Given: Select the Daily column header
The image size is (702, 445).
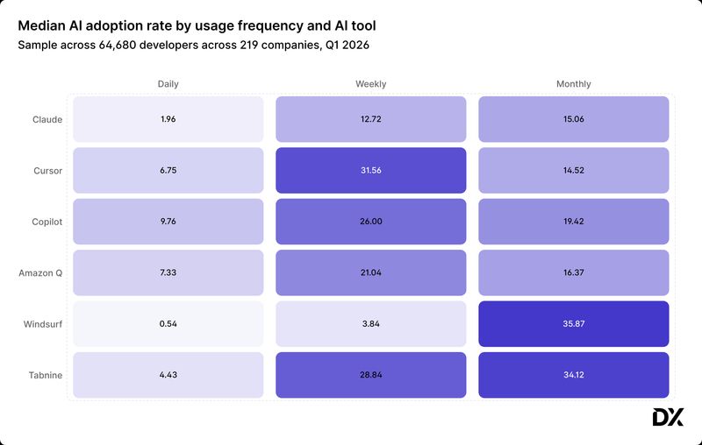Looking at the screenshot, I should (x=168, y=84).
